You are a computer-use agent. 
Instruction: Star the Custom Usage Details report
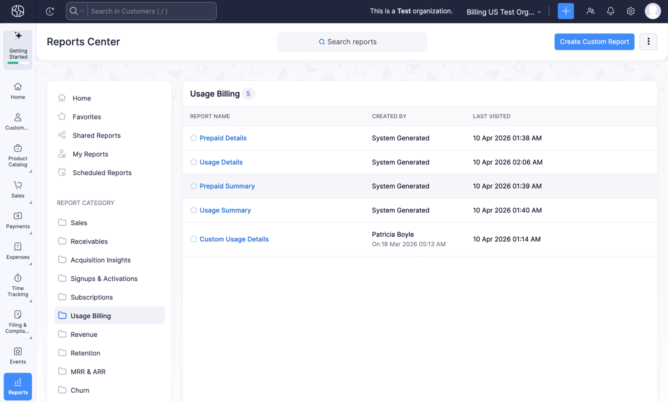coord(194,239)
